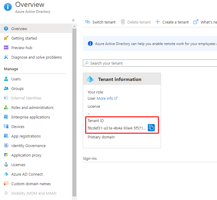Click the Identity Governance icon
217x200 pixels.
click(x=6, y=146)
